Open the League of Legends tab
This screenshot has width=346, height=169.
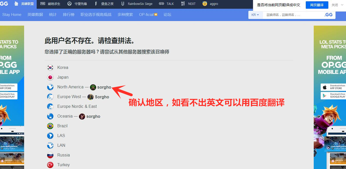click(x=24, y=4)
